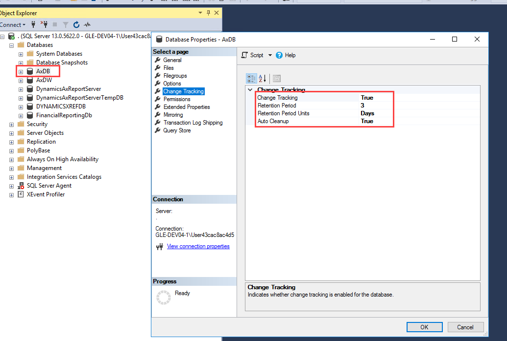The height and width of the screenshot is (341, 507).
Task: Click the server root database icon
Action: point(11,36)
